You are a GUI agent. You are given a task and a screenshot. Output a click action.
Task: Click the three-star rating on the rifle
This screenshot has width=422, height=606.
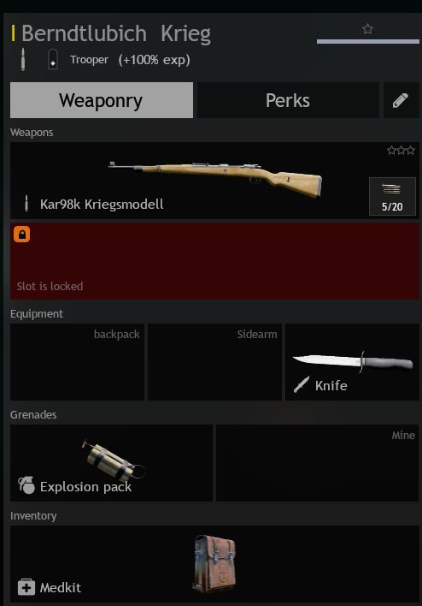click(401, 151)
